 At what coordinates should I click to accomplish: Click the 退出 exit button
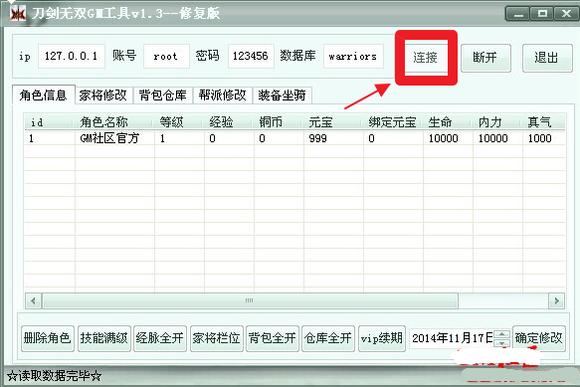coord(547,58)
